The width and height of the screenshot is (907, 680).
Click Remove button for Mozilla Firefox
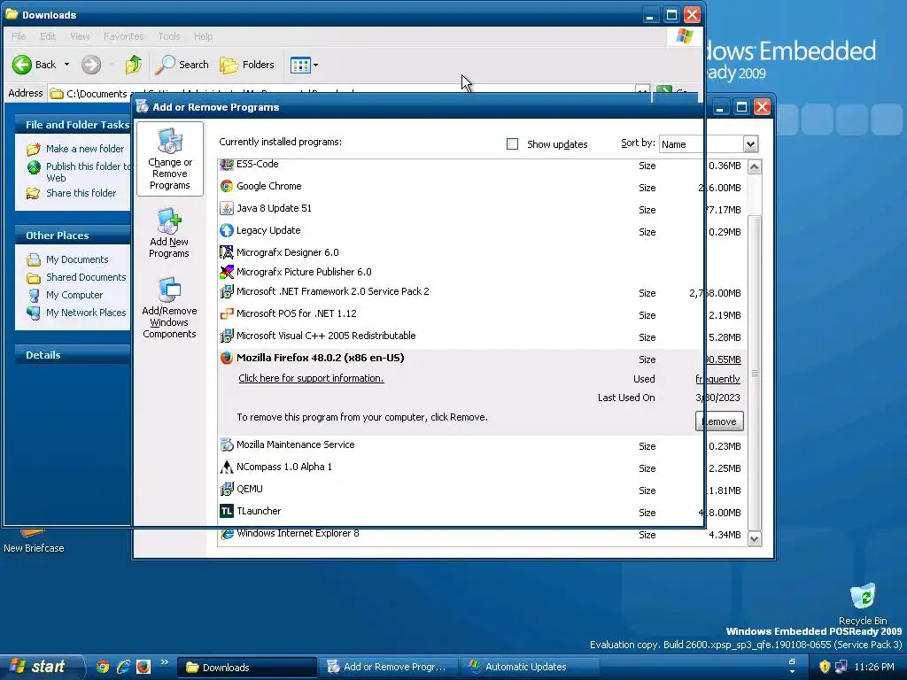pyautogui.click(x=719, y=421)
